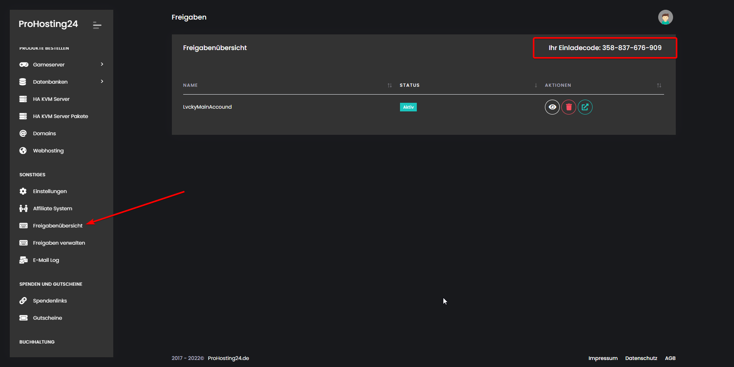This screenshot has height=367, width=734.
Task: Sort the table by Name column
Action: [x=389, y=85]
